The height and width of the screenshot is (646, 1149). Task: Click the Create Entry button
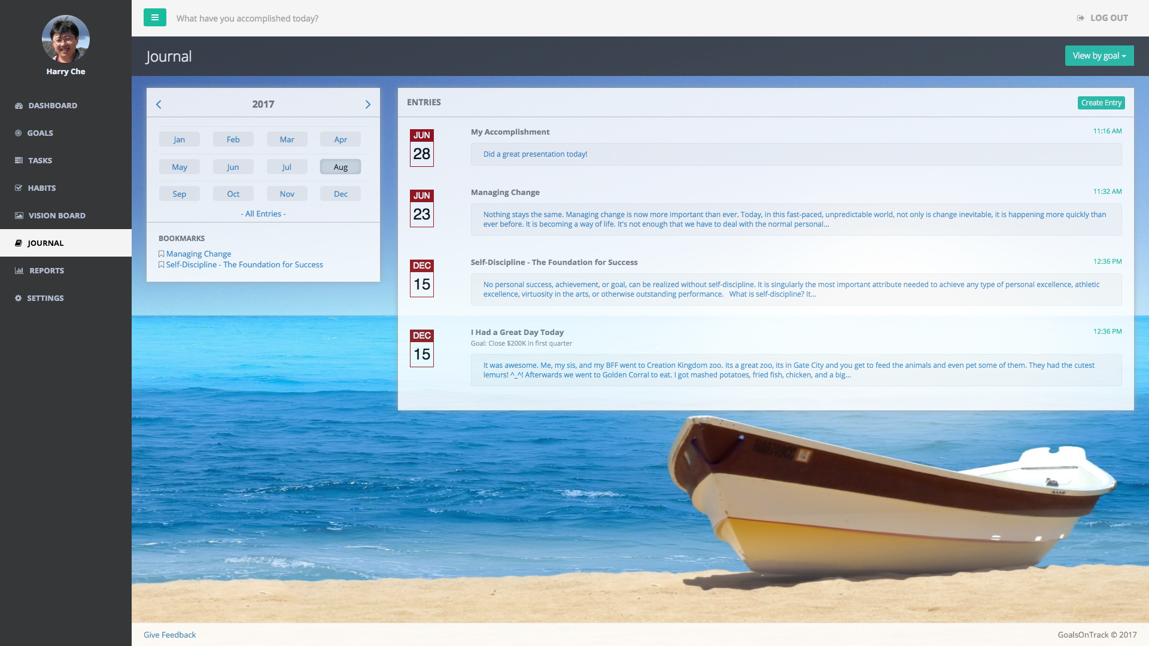tap(1101, 103)
